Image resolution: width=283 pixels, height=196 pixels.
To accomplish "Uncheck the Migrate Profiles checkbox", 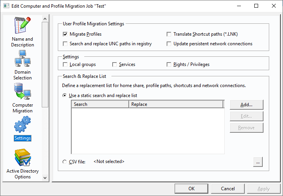I will click(65, 34).
